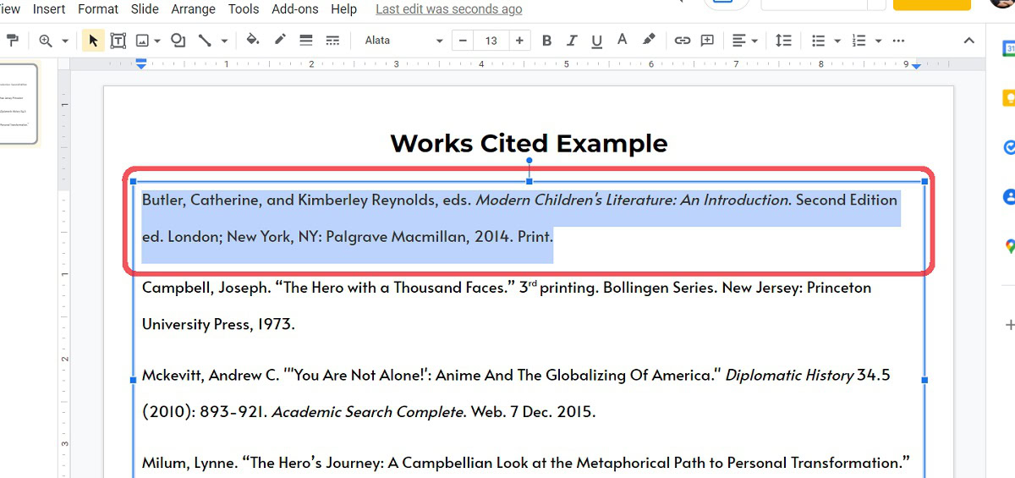
Task: Click "Last edit was seconds ago" link
Action: [x=448, y=9]
